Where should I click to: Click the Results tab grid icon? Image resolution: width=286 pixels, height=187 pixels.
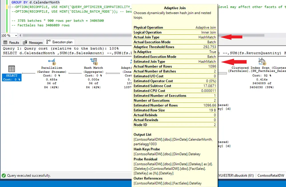click(x=6, y=42)
